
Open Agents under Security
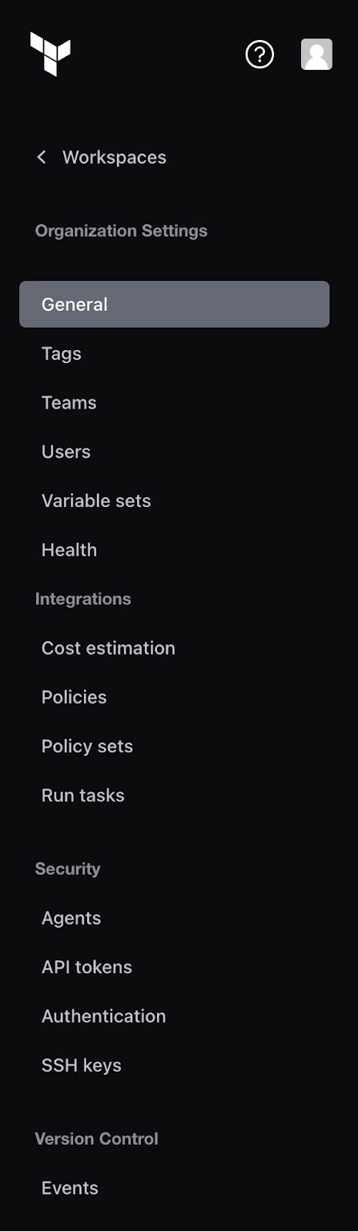point(72,918)
